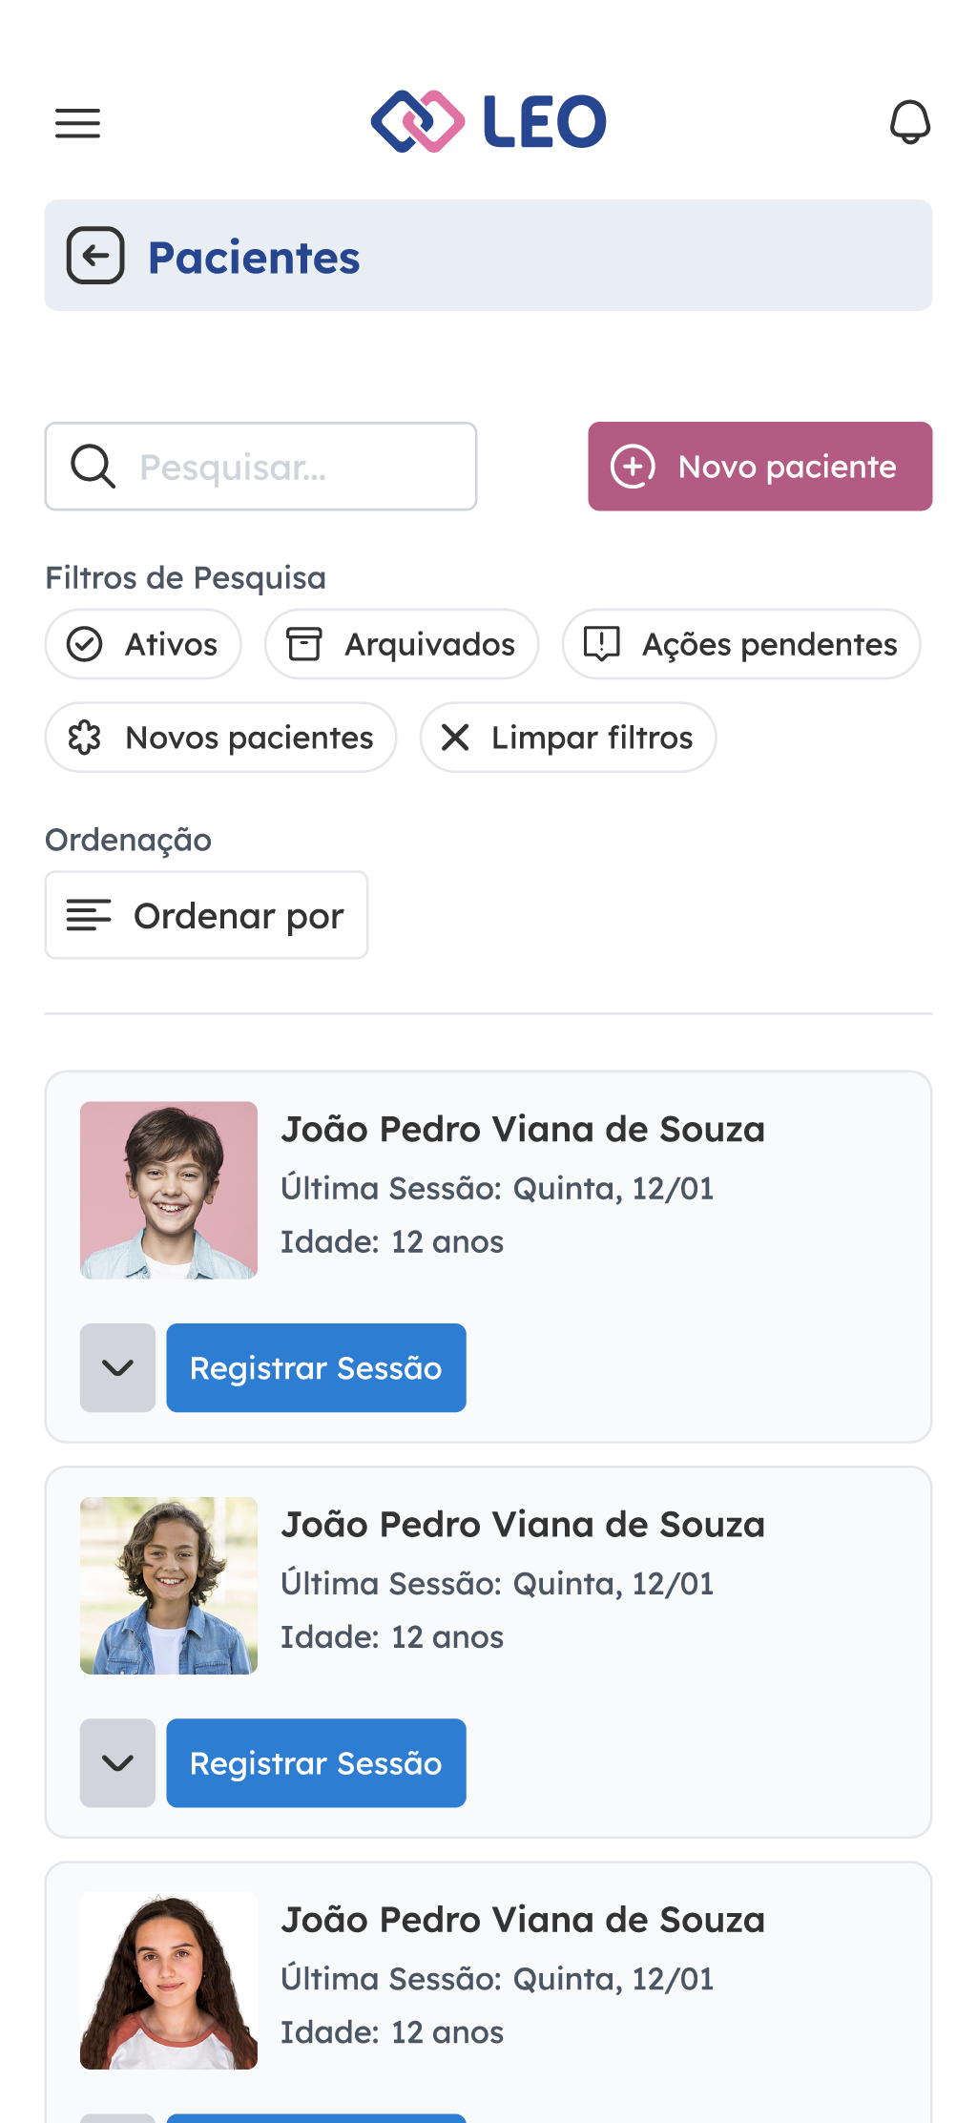Open the hamburger navigation menu
Screen dimensions: 977x2123
tap(77, 123)
